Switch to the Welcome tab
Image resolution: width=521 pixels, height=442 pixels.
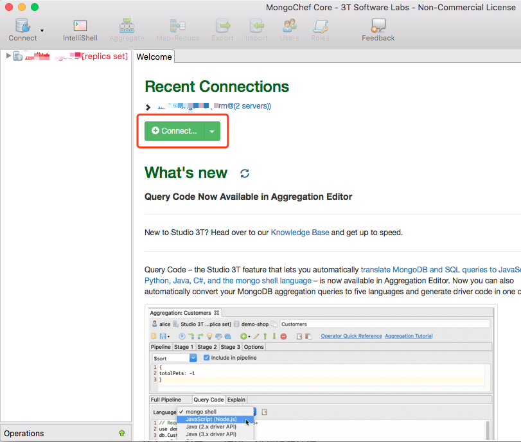pos(154,57)
